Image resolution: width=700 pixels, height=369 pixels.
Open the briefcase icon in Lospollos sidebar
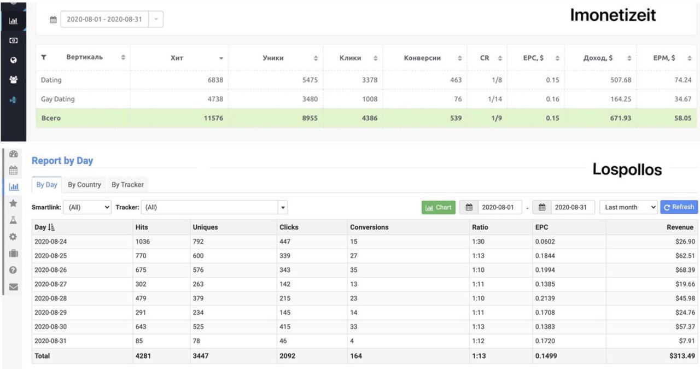click(13, 253)
